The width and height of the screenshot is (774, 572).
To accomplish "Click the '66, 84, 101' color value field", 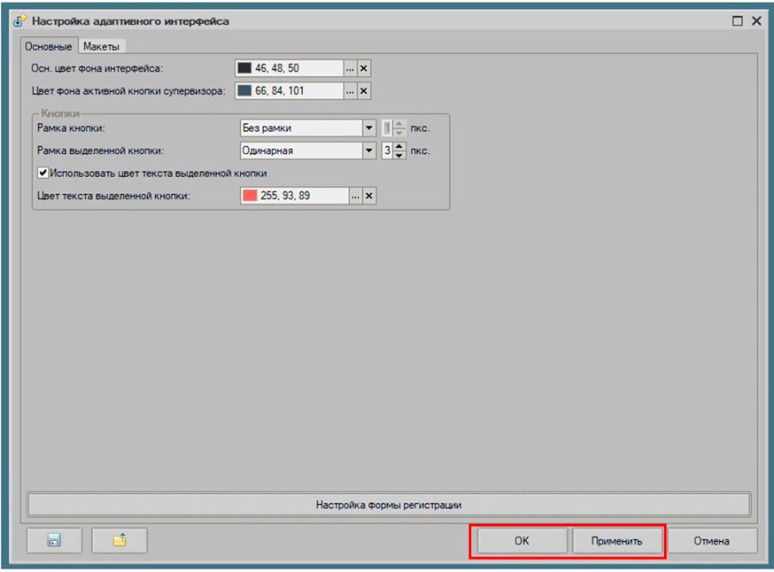I will [x=289, y=91].
